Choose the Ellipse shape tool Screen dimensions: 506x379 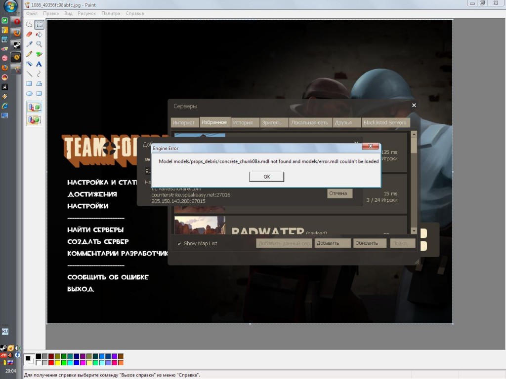pyautogui.click(x=29, y=94)
